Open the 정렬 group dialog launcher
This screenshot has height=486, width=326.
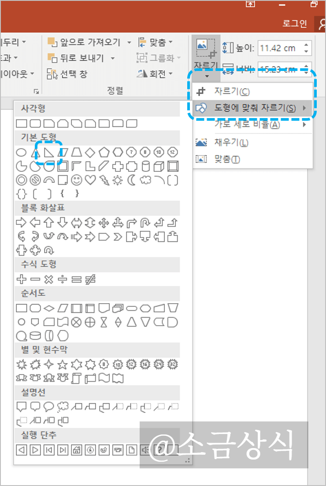pos(37,92)
